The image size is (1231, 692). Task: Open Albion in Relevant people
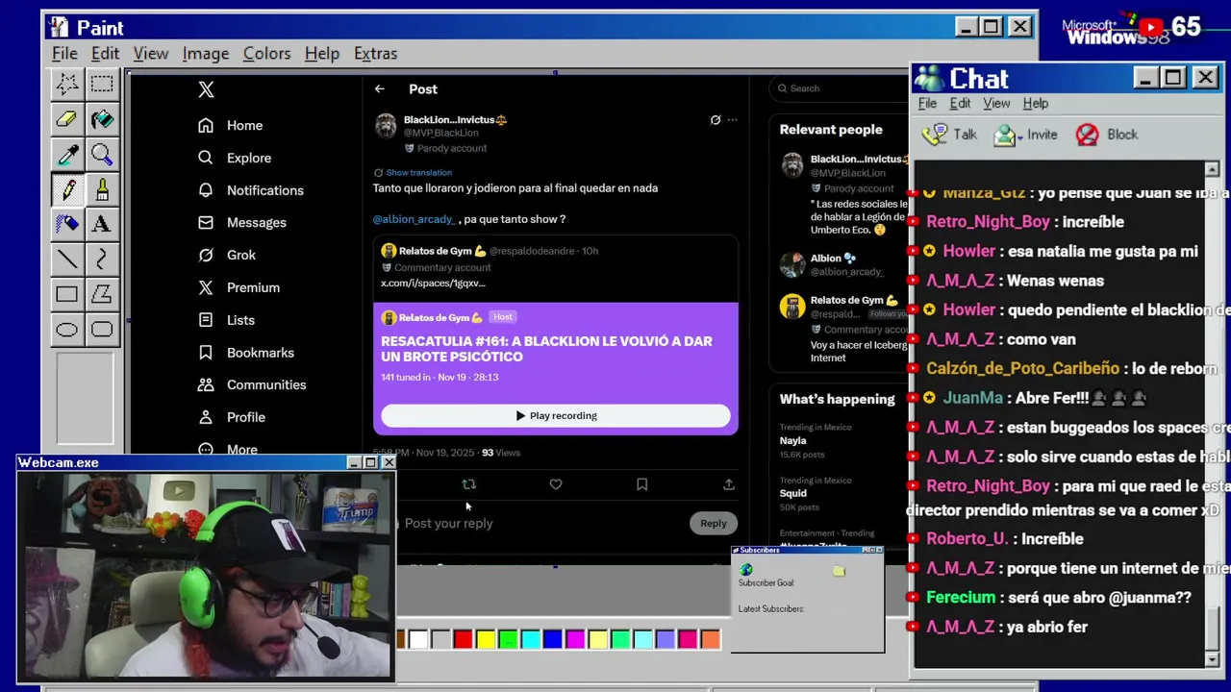(x=826, y=258)
